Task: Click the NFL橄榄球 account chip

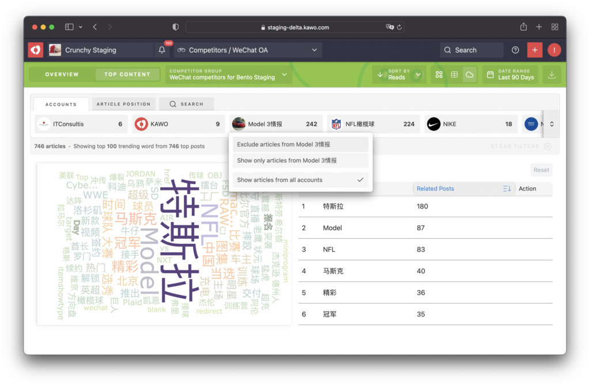Action: [x=373, y=124]
